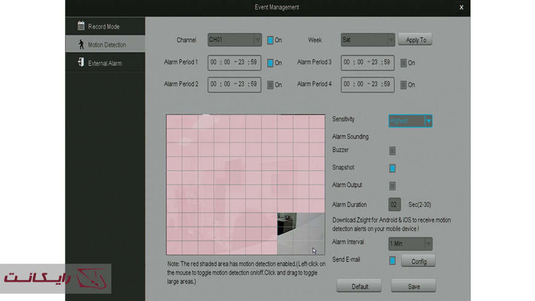Click the External Alarm door icon

point(81,63)
